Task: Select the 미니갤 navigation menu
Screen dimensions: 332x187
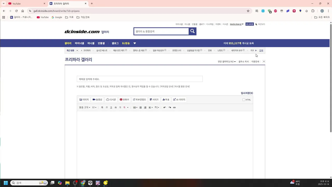Action: 91,43
